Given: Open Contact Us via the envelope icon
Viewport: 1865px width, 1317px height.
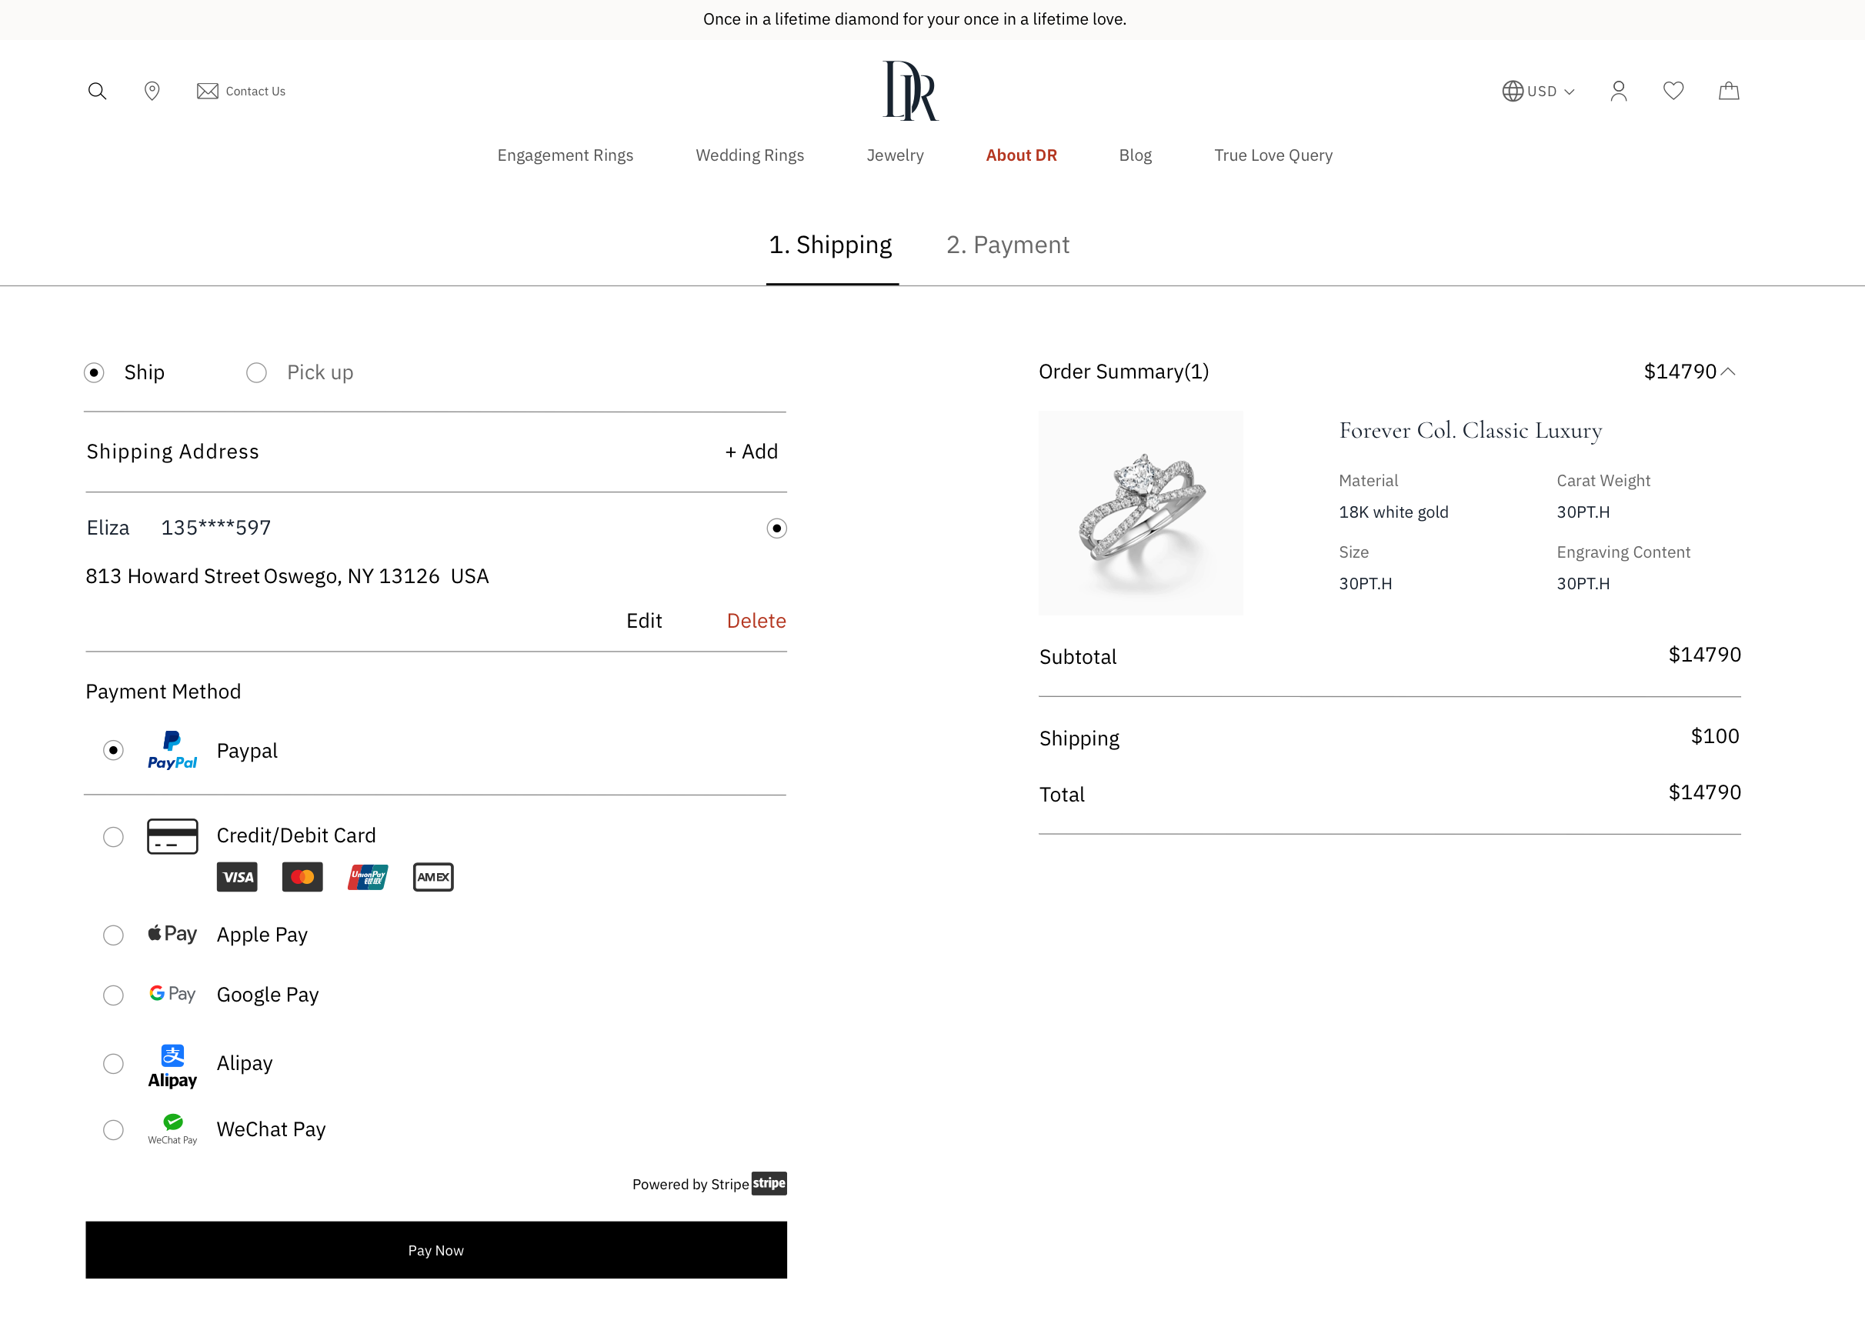Looking at the screenshot, I should [x=207, y=91].
